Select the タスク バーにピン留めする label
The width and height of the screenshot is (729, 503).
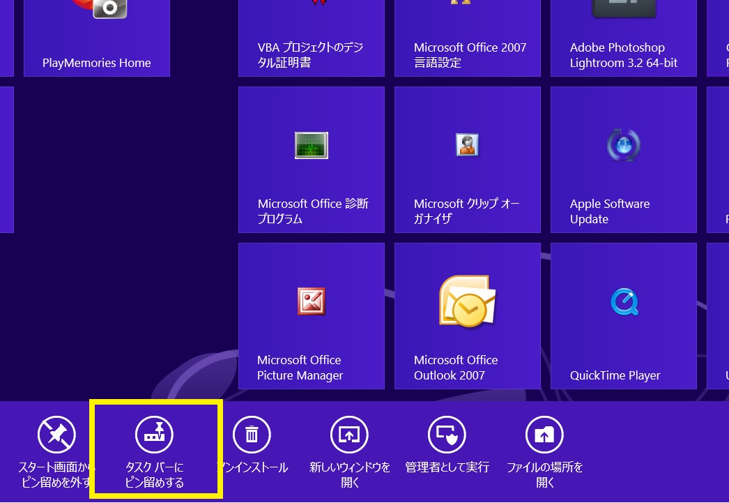point(154,474)
